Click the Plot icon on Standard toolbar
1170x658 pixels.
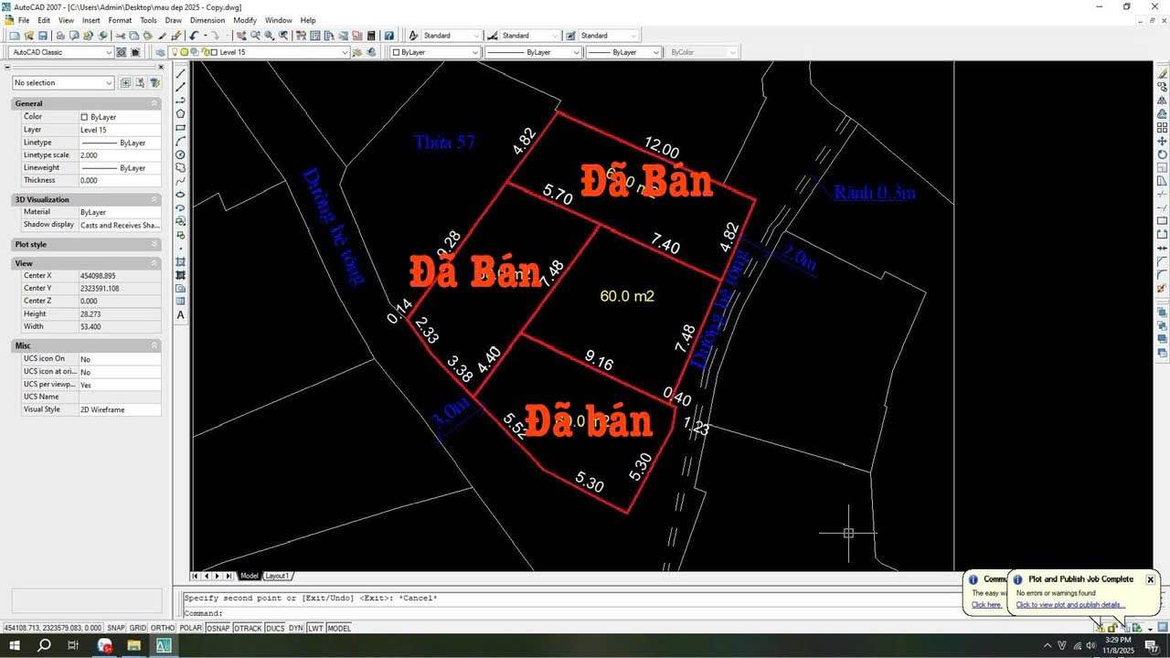tap(60, 35)
